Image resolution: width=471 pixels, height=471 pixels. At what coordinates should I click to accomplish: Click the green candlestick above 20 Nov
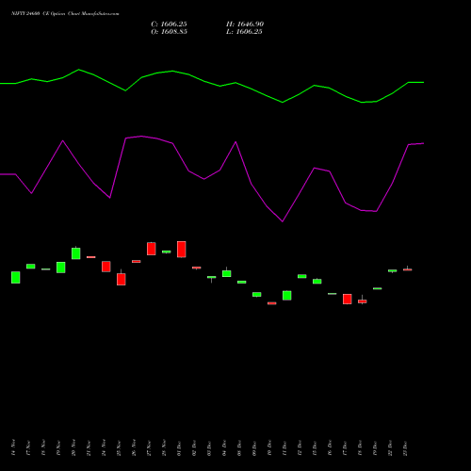pos(76,253)
